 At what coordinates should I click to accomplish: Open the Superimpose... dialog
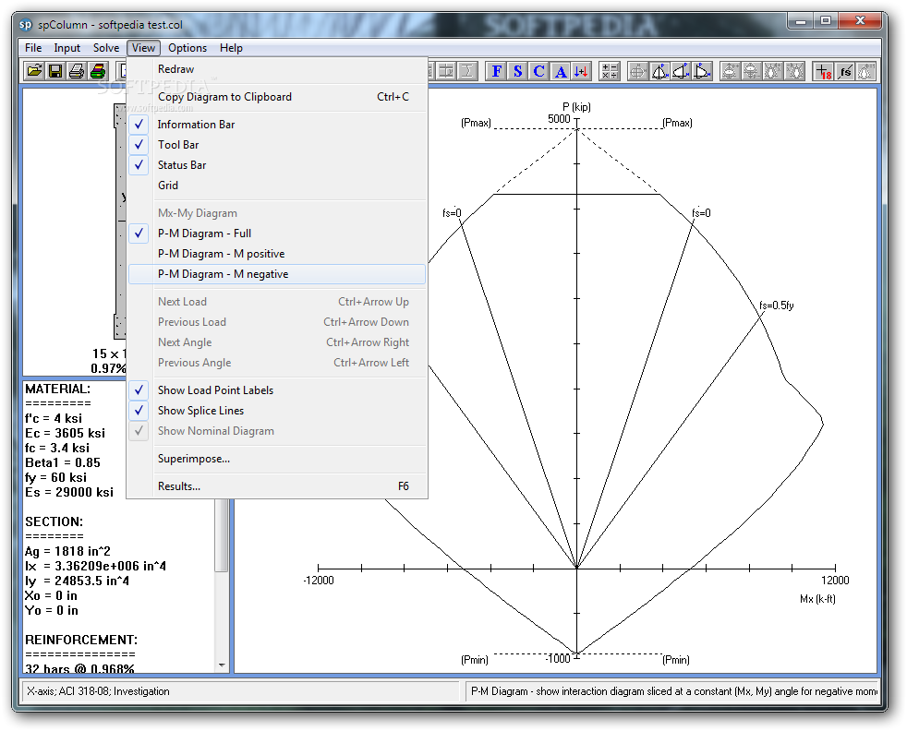(276, 458)
